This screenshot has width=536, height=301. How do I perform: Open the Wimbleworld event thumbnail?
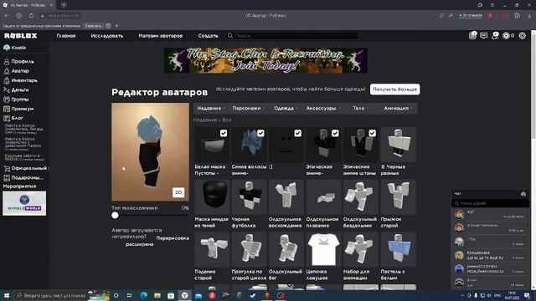[x=24, y=203]
